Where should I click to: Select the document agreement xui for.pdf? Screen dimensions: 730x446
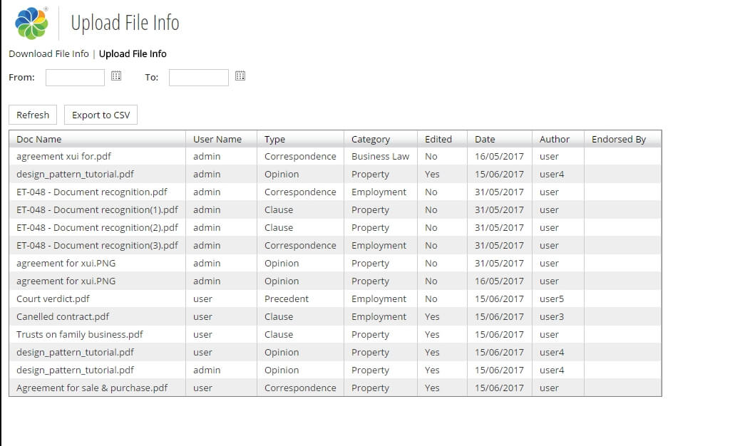tap(63, 156)
